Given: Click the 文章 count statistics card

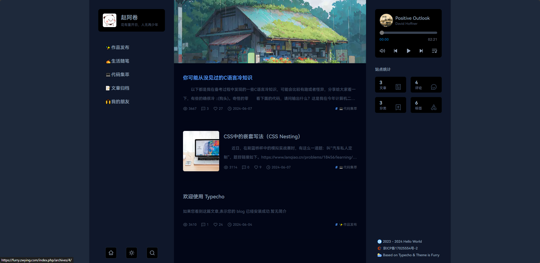Looking at the screenshot, I should (391, 85).
